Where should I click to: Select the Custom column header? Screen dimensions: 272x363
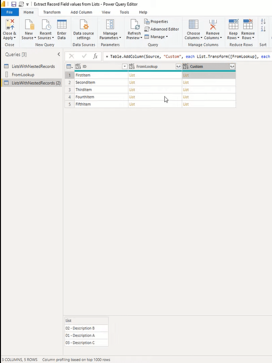pos(209,67)
